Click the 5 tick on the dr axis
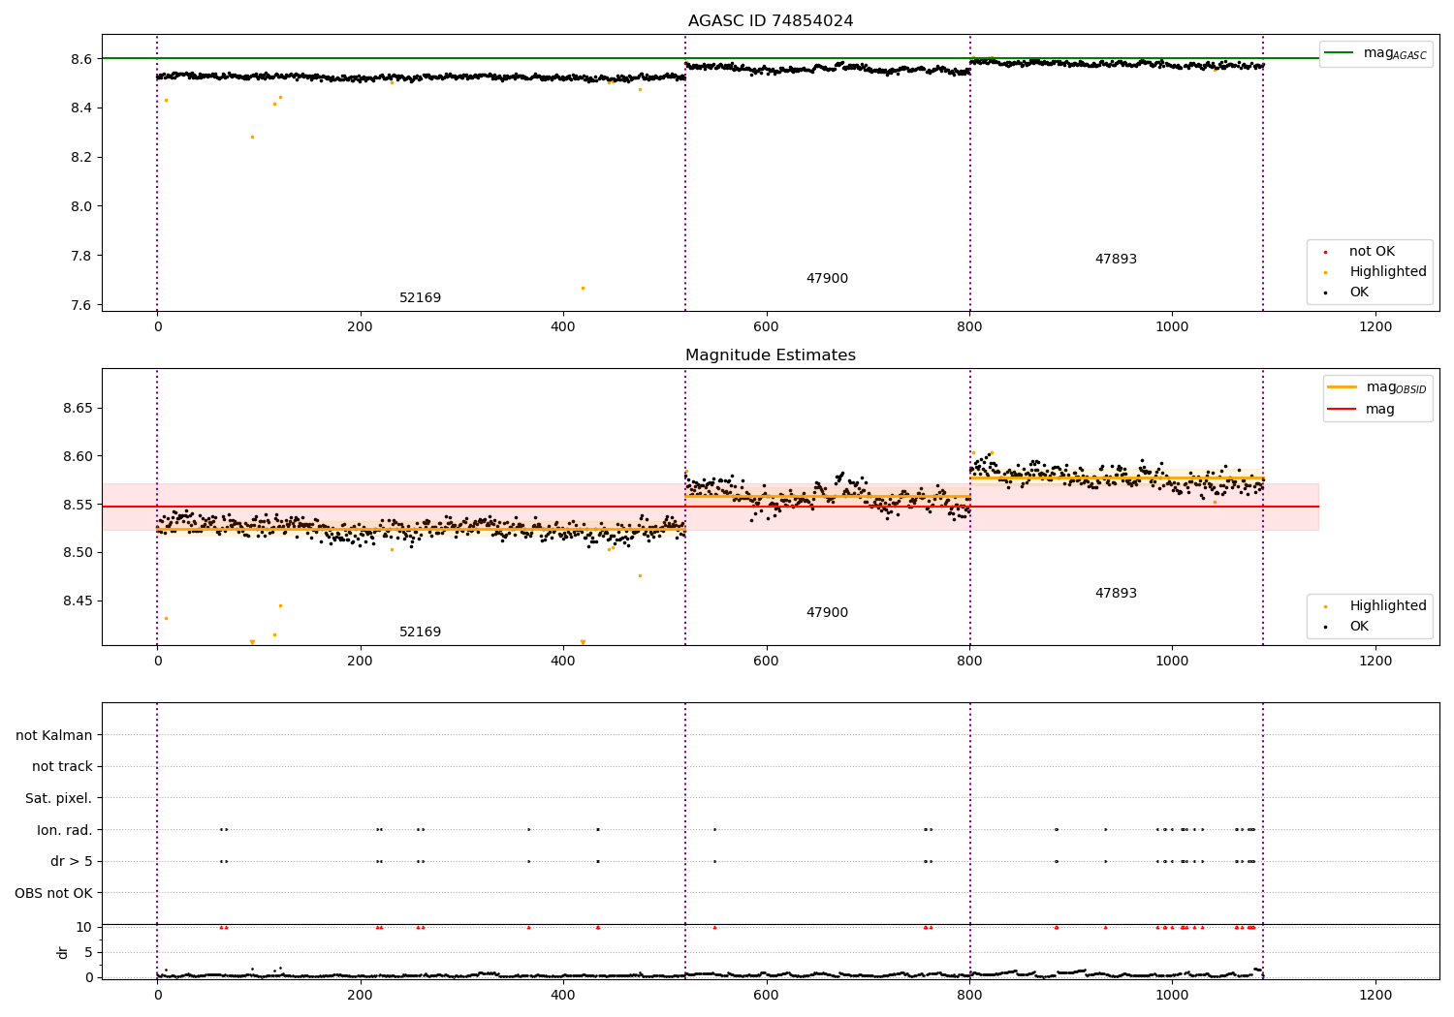Screen dimensions: 1454x1017 (89, 952)
